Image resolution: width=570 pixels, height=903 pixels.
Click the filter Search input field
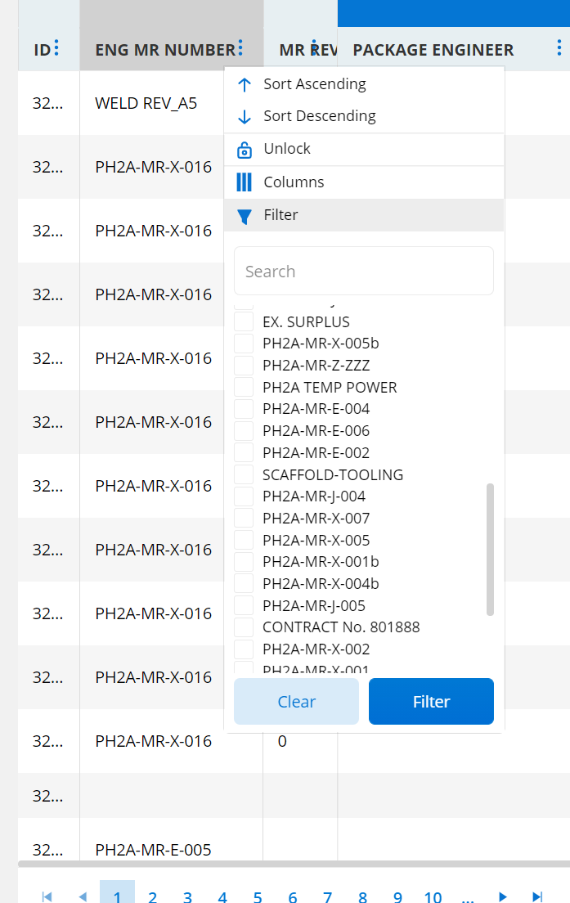tap(364, 271)
